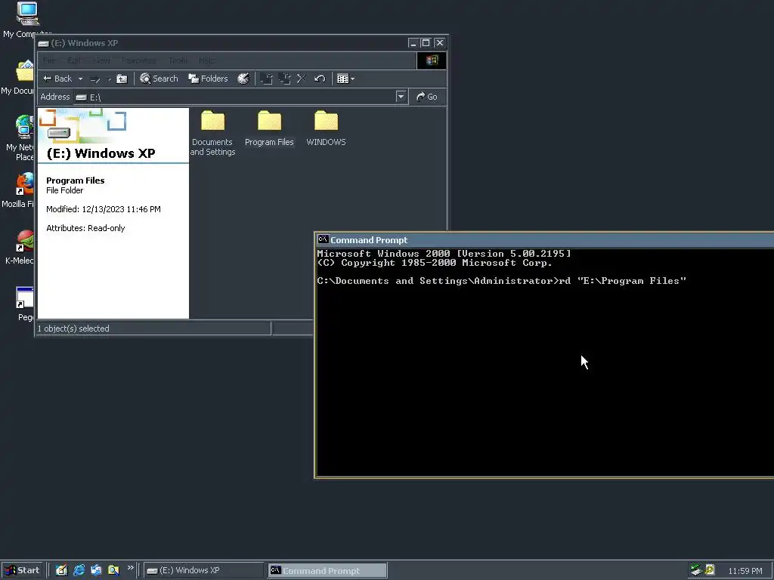Open Search in the Explorer toolbar

[x=159, y=79]
